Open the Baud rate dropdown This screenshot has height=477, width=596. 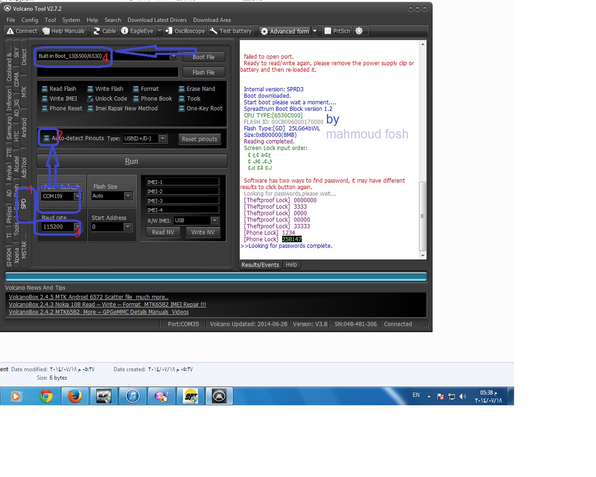(x=77, y=227)
